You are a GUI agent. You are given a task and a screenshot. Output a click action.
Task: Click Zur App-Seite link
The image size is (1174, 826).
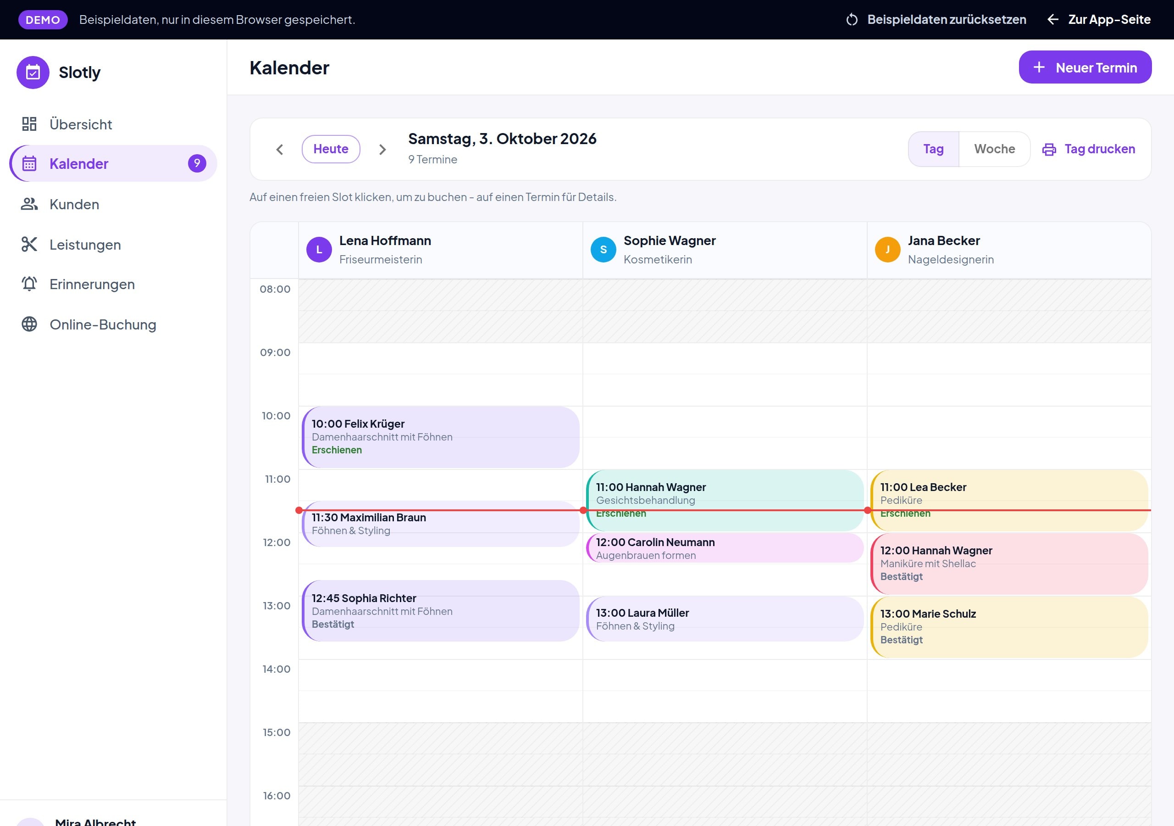click(x=1098, y=19)
